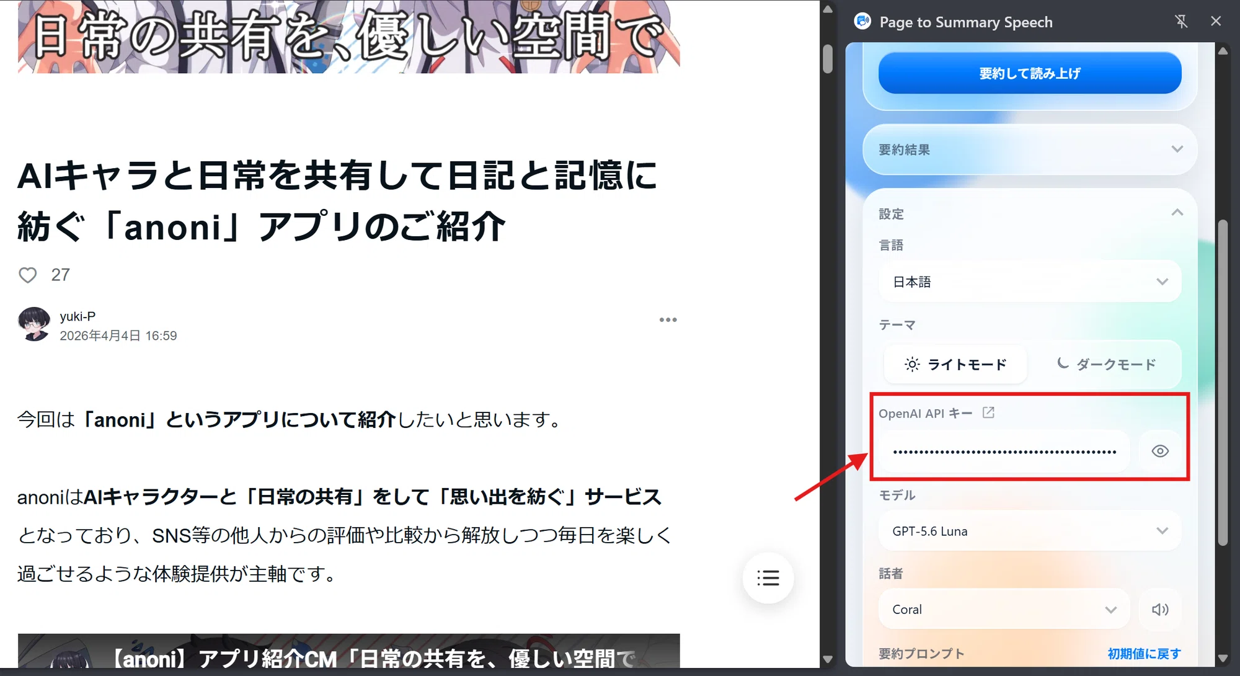1240x676 pixels.
Task: Click the 要約プロンプト label
Action: pyautogui.click(x=921, y=654)
